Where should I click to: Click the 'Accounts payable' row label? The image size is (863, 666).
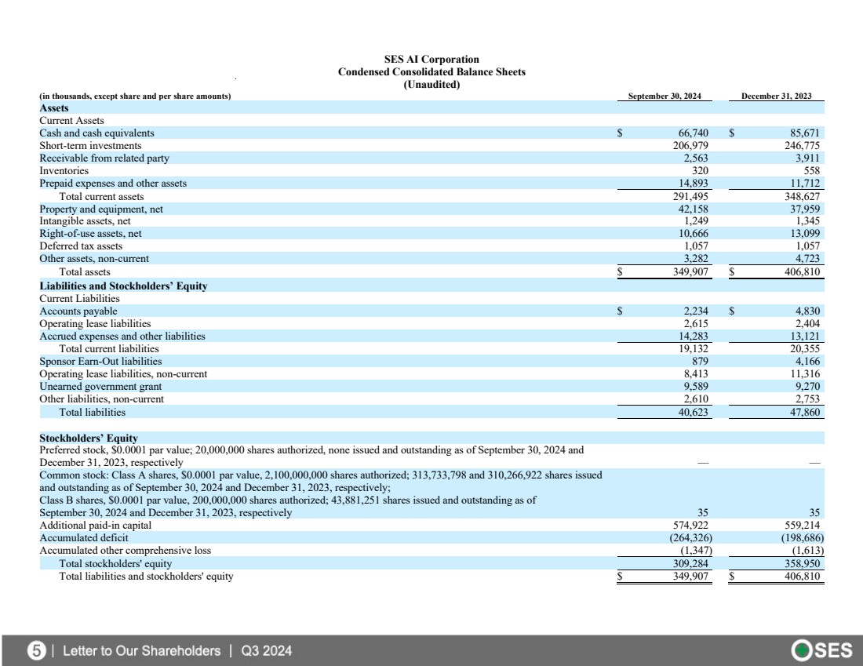click(x=78, y=311)
